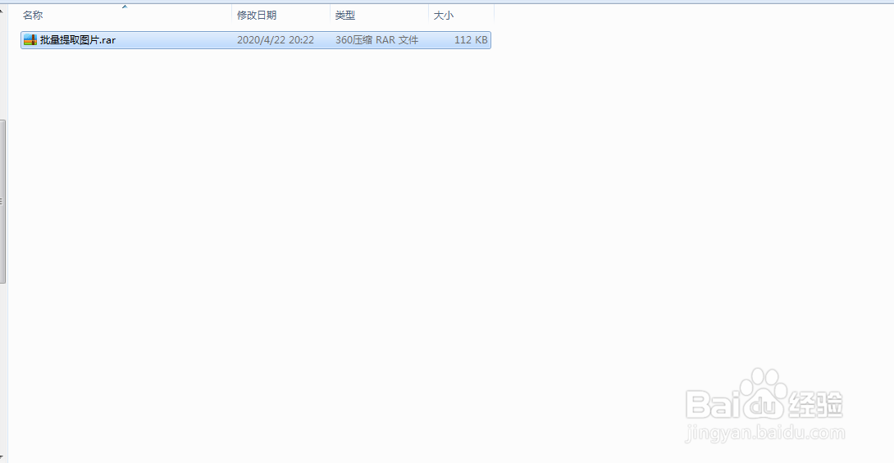Click the file name 批量提取图片.rar

78,40
